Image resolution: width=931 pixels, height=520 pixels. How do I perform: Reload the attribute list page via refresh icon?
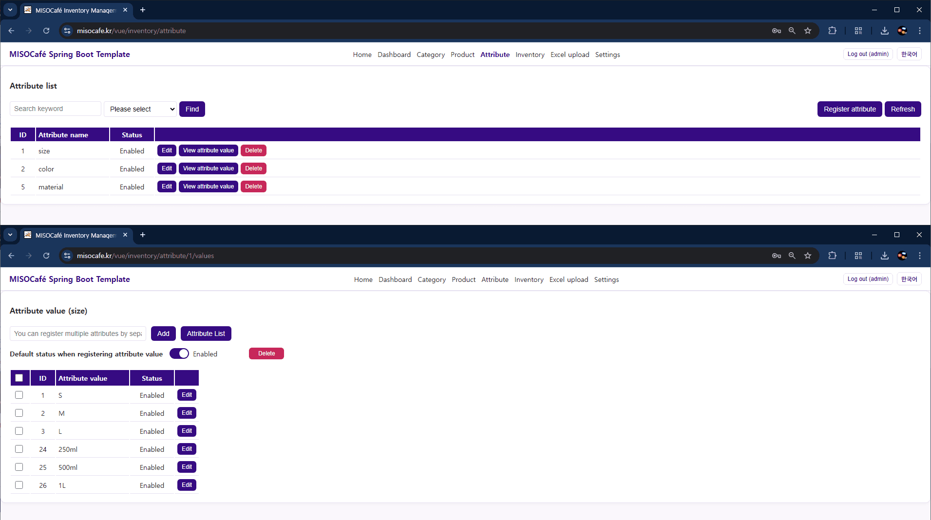(46, 30)
